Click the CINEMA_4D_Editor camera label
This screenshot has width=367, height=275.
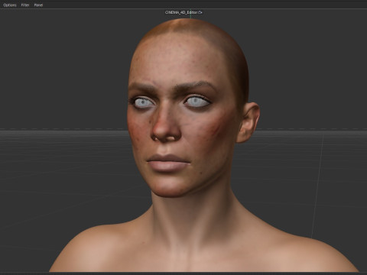click(181, 12)
